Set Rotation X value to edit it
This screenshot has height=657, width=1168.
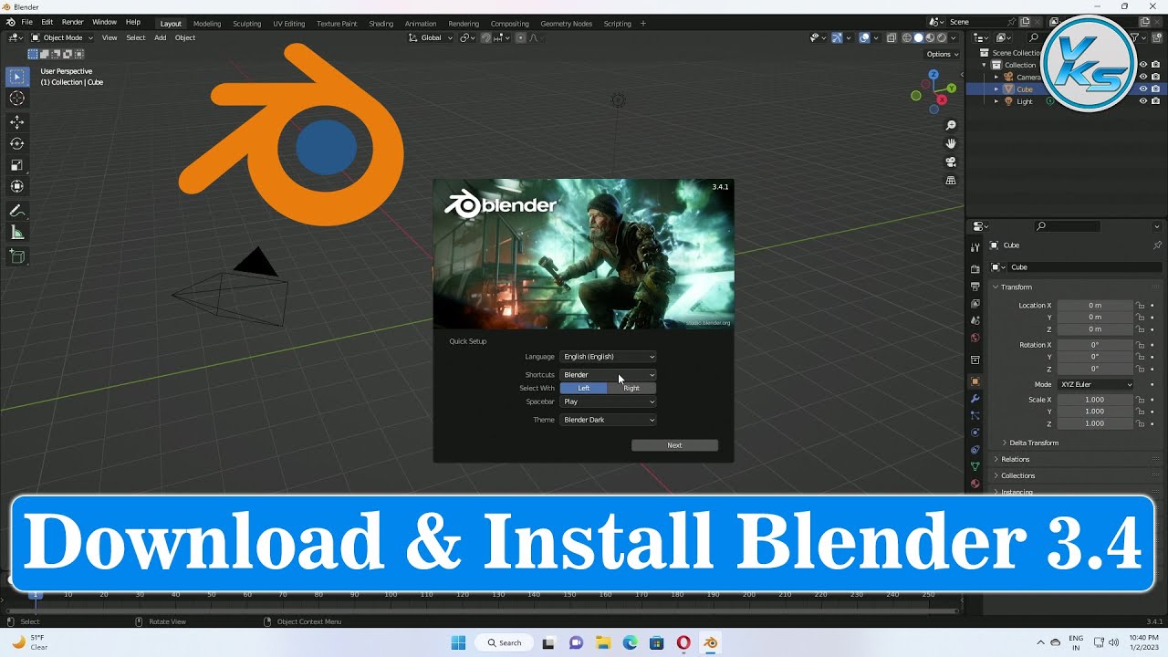coord(1095,344)
